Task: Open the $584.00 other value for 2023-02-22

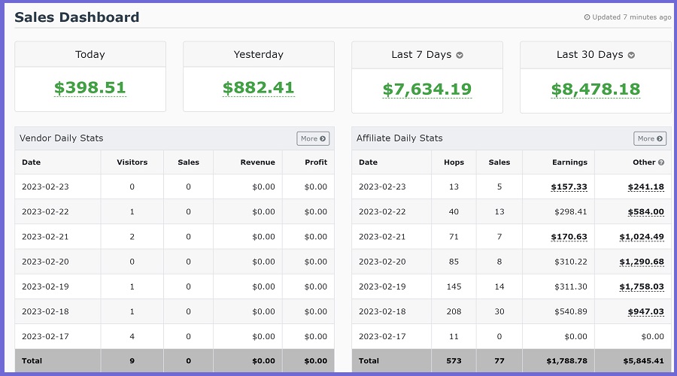Action: (x=645, y=212)
